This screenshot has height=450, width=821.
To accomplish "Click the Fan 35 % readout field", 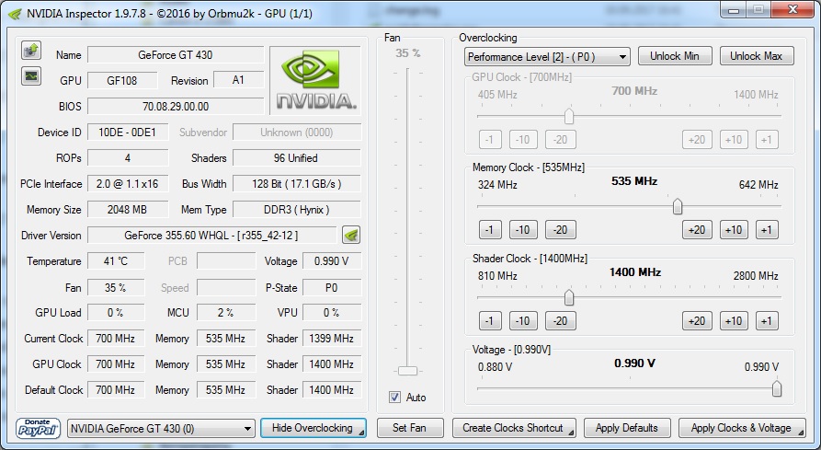I will 115,288.
